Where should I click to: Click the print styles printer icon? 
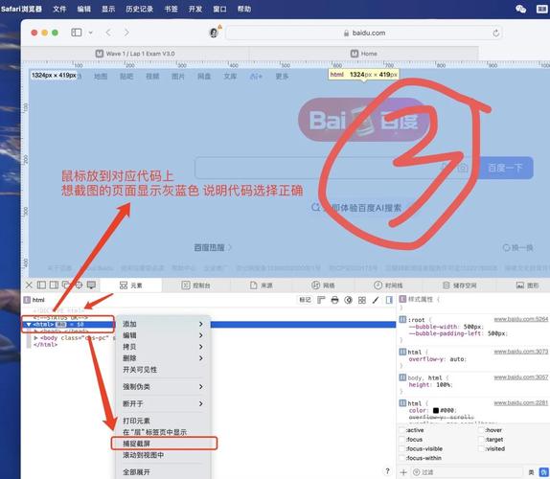point(334,300)
